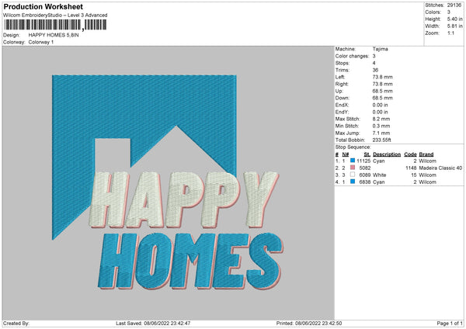Select the 'Colorway 1' value
Image resolution: width=466 pixels, height=329 pixels.
(x=41, y=42)
